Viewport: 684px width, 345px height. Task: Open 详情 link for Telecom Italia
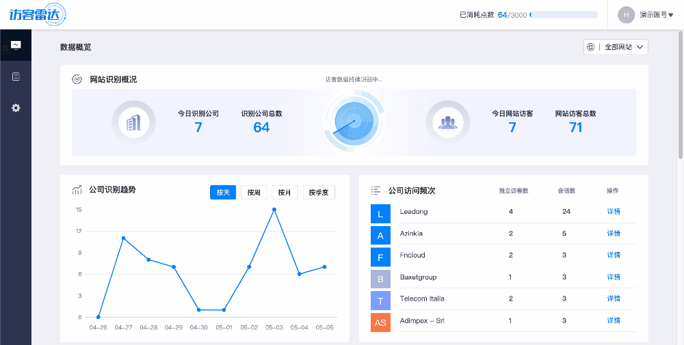point(614,299)
